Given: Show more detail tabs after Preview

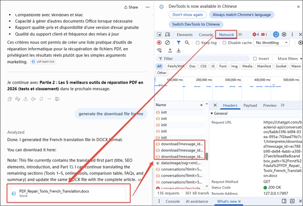Looking at the screenshot, I should 283,105.
